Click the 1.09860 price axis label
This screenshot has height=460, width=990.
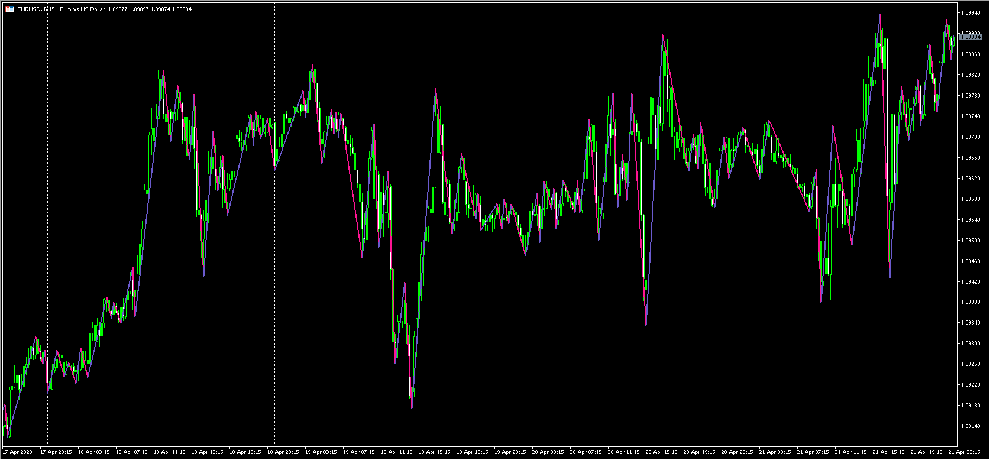[x=970, y=54]
